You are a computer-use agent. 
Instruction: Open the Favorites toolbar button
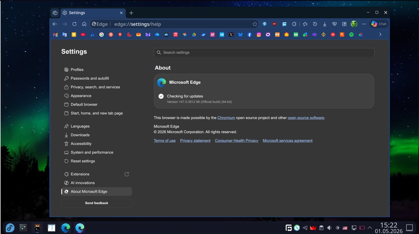305,24
